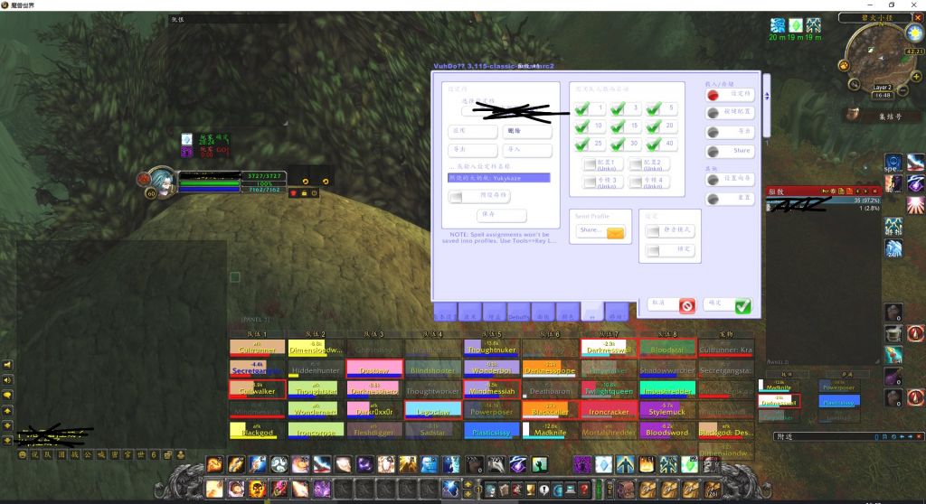926x504 pixels.
Task: Click the red cancel icon button
Action: pos(686,306)
